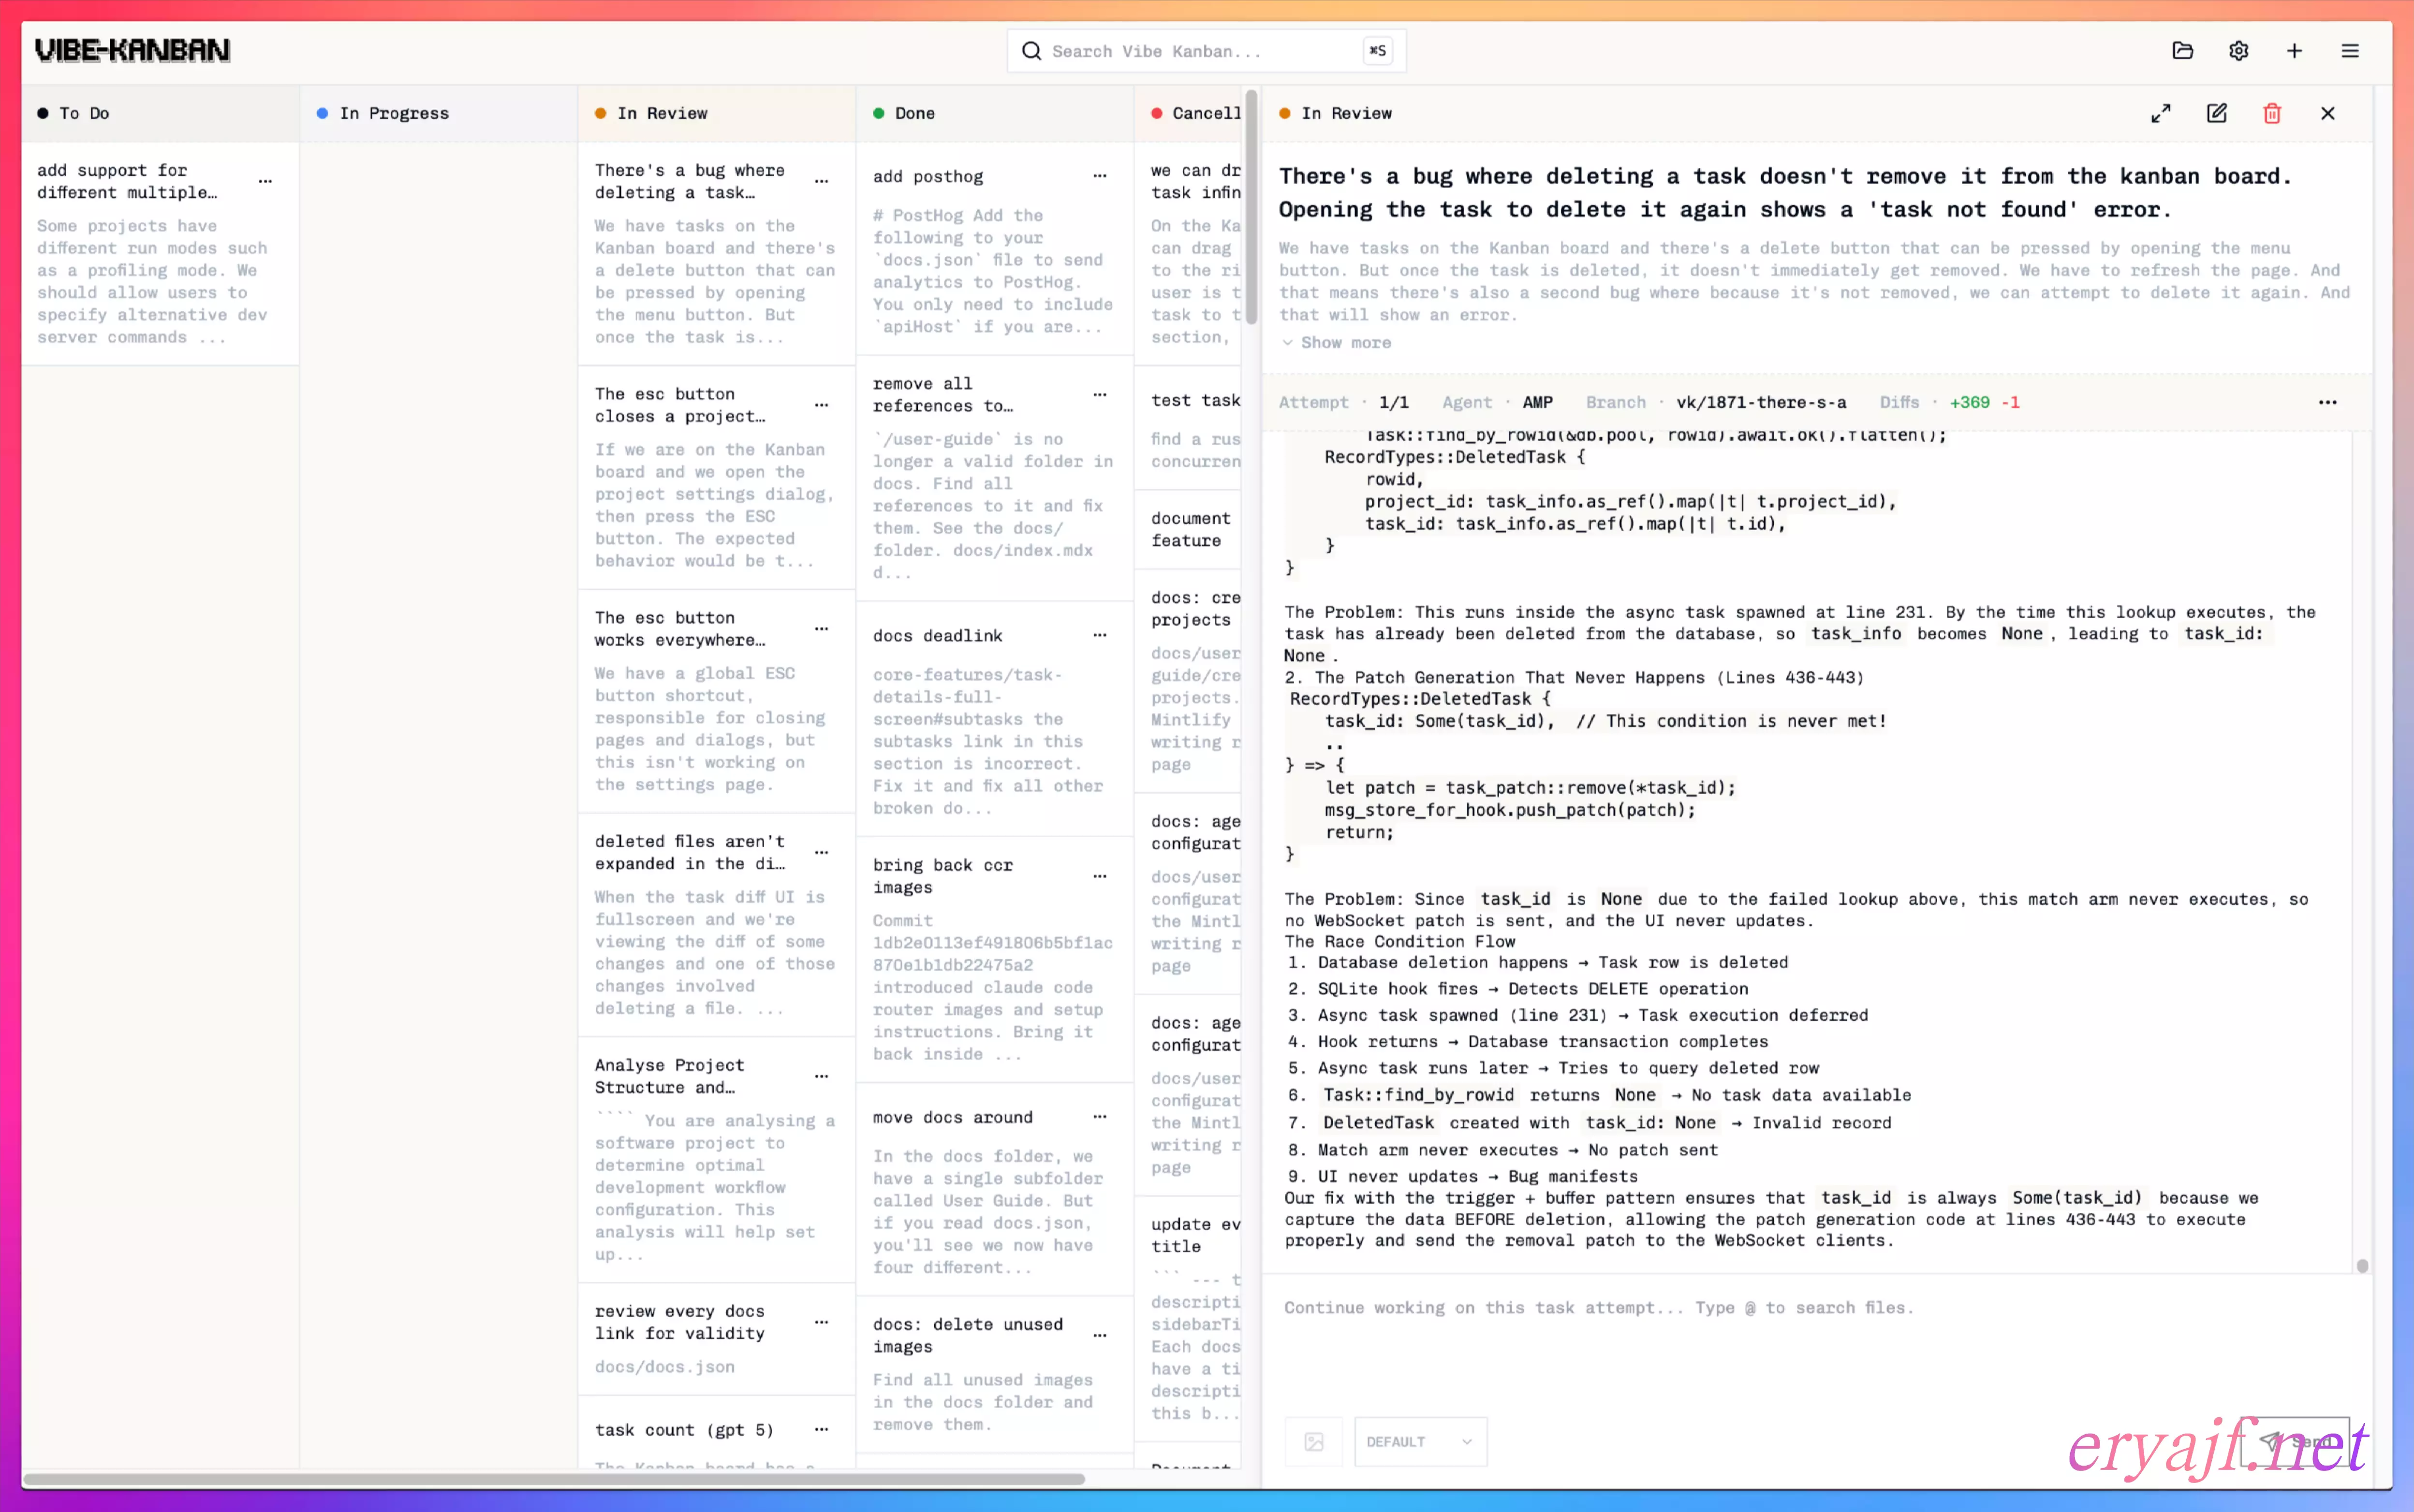Expand task details to fullscreen
The height and width of the screenshot is (1512, 2414).
[x=2161, y=114]
